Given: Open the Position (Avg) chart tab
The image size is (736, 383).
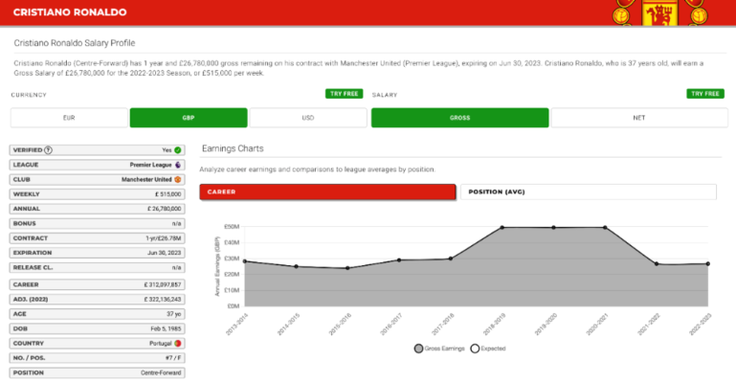Looking at the screenshot, I should [589, 191].
